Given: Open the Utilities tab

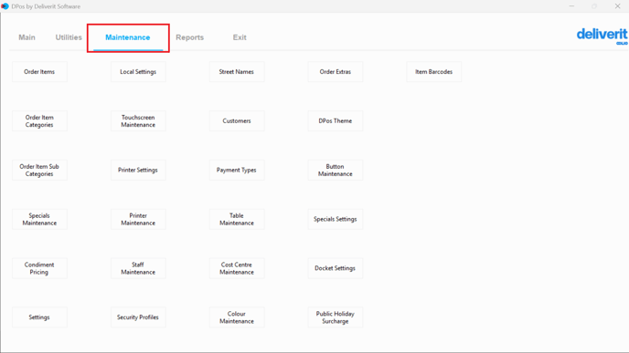Looking at the screenshot, I should pos(69,37).
